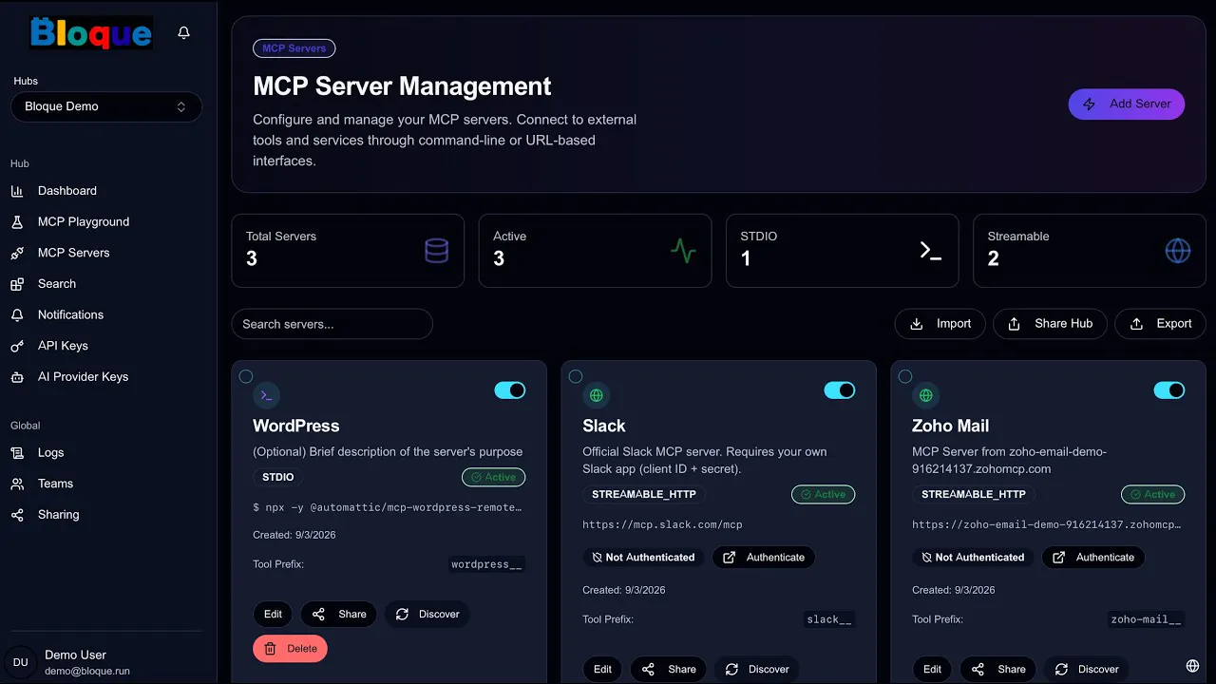
Task: Click the Slack globe type icon
Action: tap(596, 395)
